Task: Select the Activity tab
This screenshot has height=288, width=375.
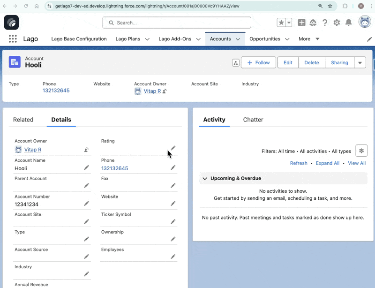Action: pyautogui.click(x=214, y=120)
